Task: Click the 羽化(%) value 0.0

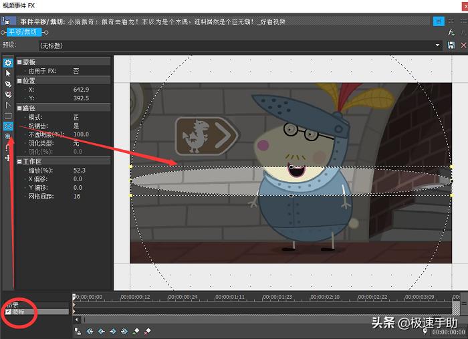Action: pyautogui.click(x=78, y=152)
